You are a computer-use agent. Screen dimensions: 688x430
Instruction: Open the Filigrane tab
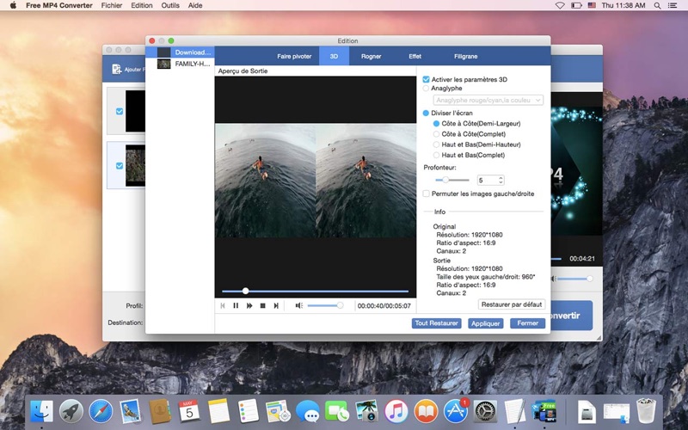pyautogui.click(x=465, y=56)
